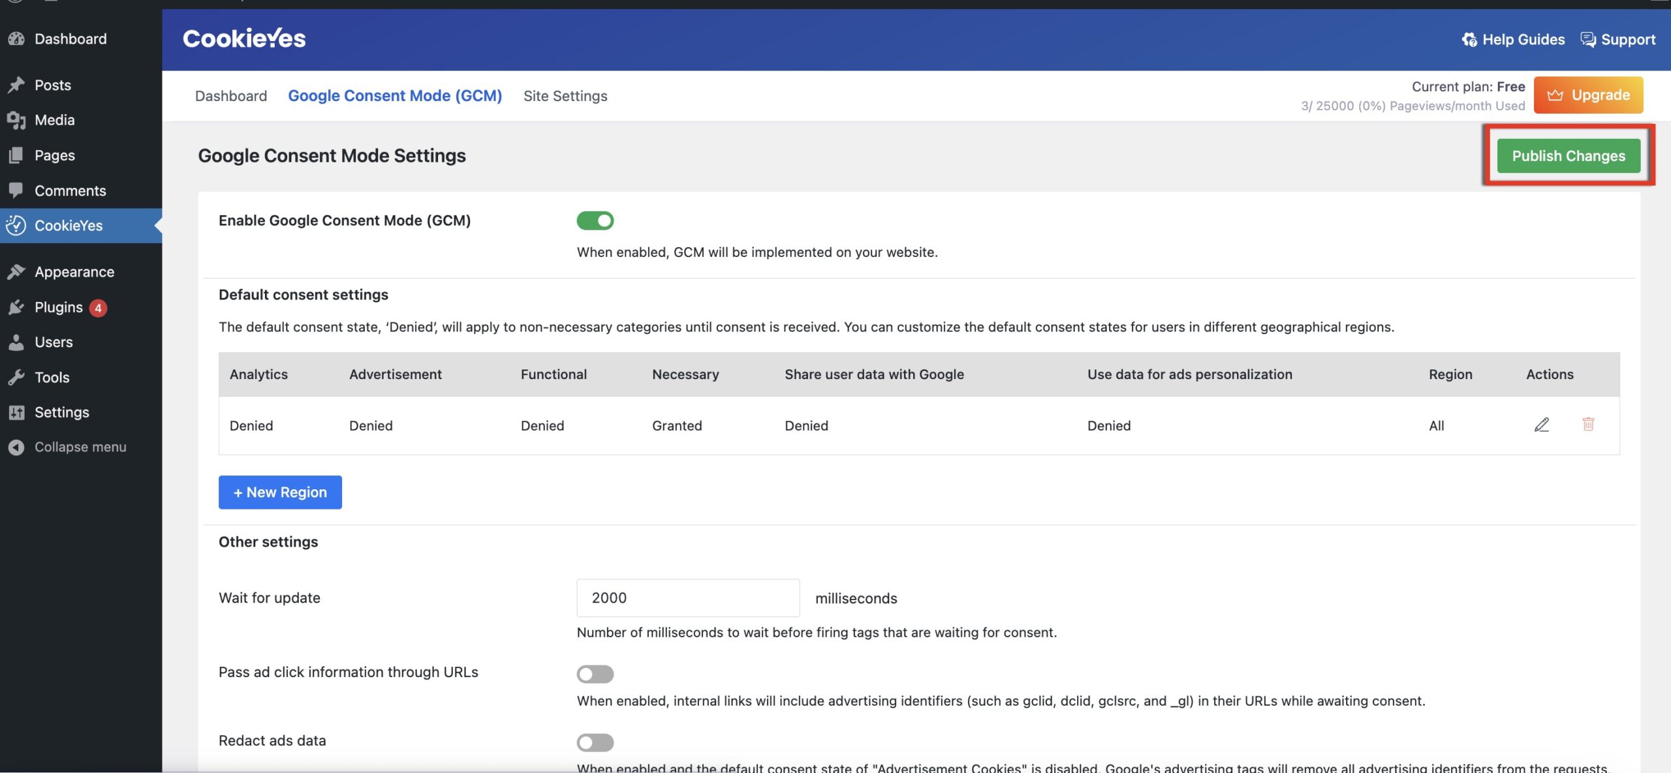The image size is (1671, 773).
Task: Click the Wait for update milliseconds field
Action: 687,598
